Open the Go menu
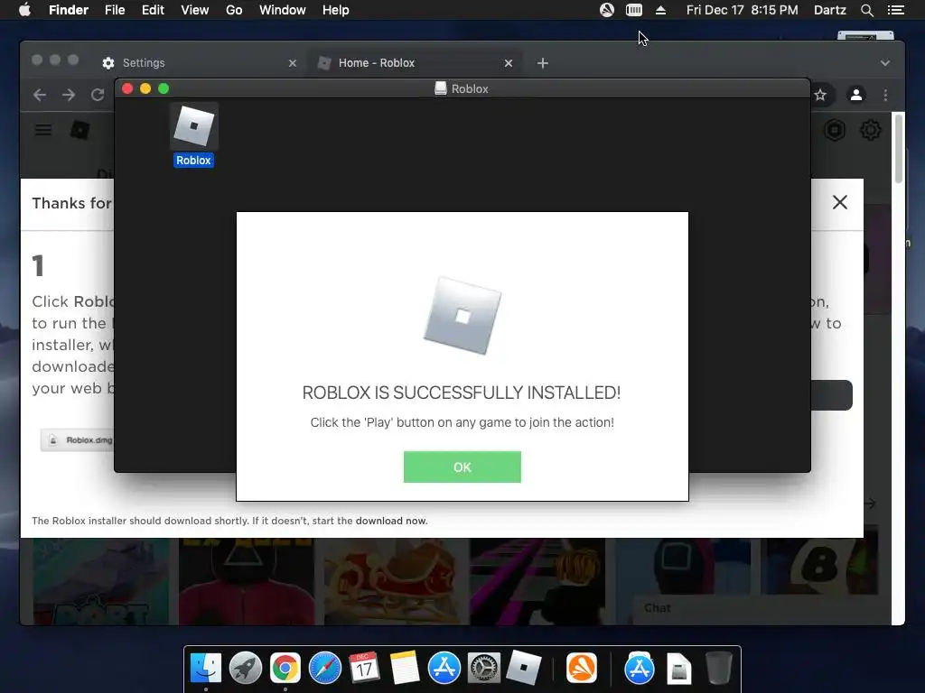Image resolution: width=925 pixels, height=693 pixels. [x=234, y=10]
